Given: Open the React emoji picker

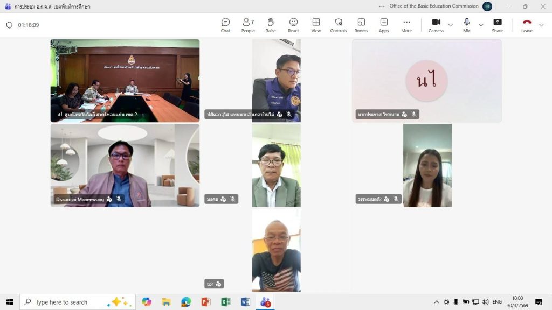Looking at the screenshot, I should tap(293, 25).
